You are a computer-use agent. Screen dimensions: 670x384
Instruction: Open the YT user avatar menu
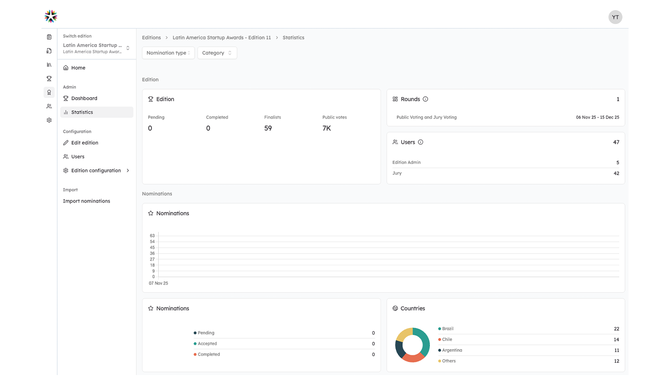615,17
